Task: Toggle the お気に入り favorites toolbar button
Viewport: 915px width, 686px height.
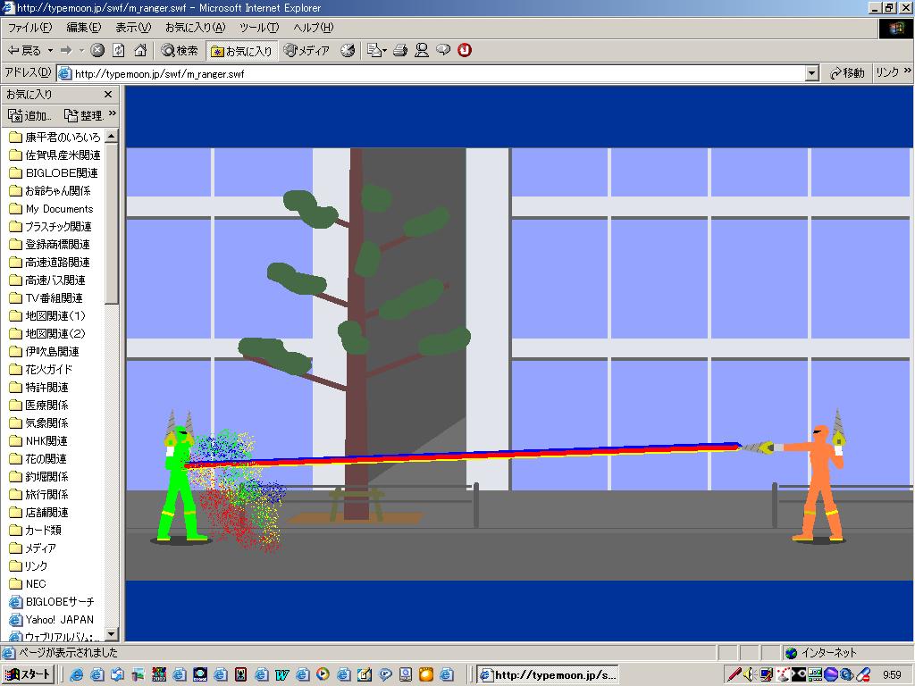Action: click(241, 51)
